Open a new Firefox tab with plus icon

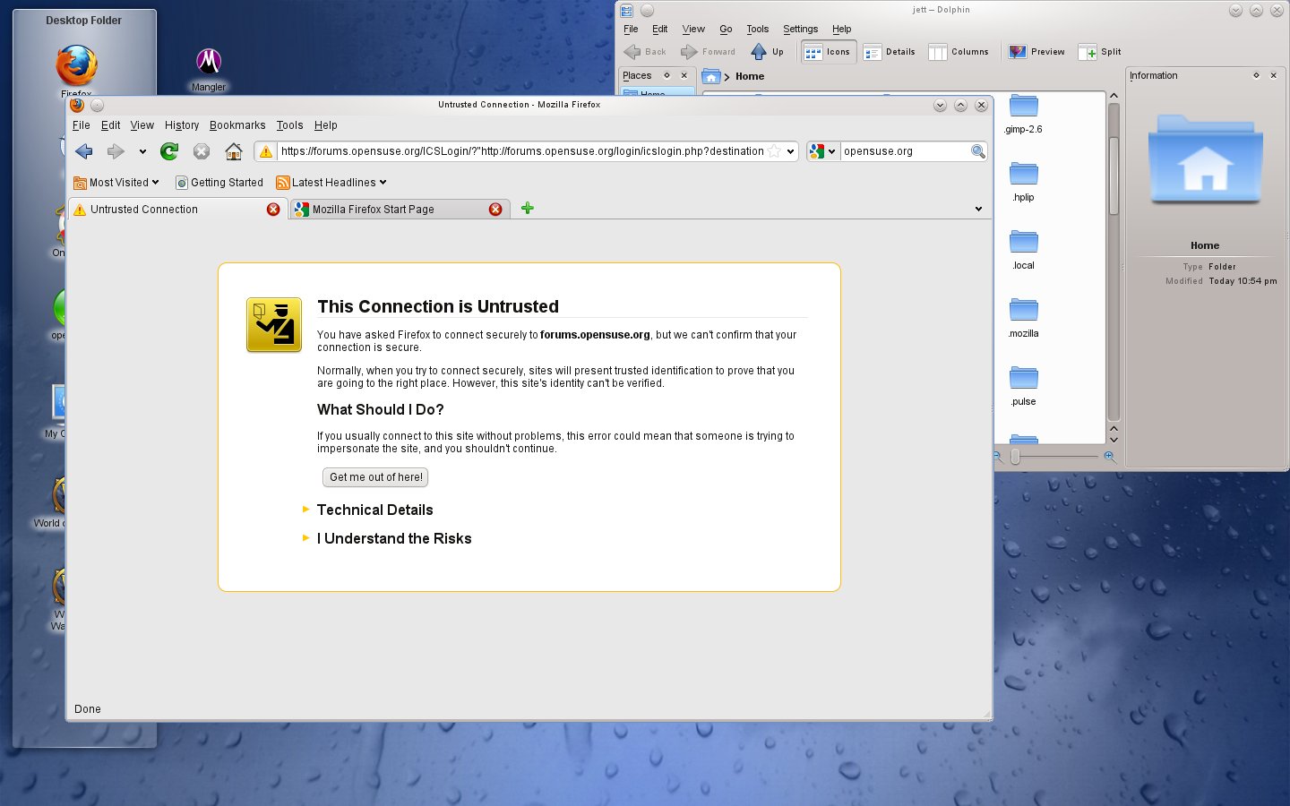tap(528, 209)
